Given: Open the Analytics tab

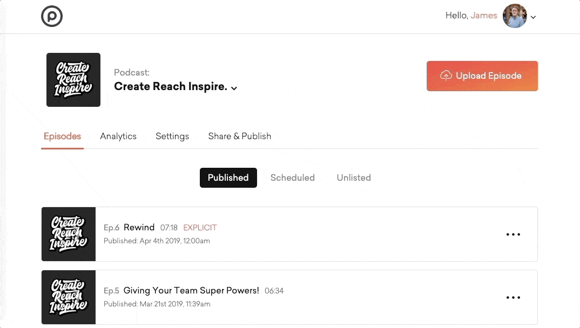Looking at the screenshot, I should (118, 136).
